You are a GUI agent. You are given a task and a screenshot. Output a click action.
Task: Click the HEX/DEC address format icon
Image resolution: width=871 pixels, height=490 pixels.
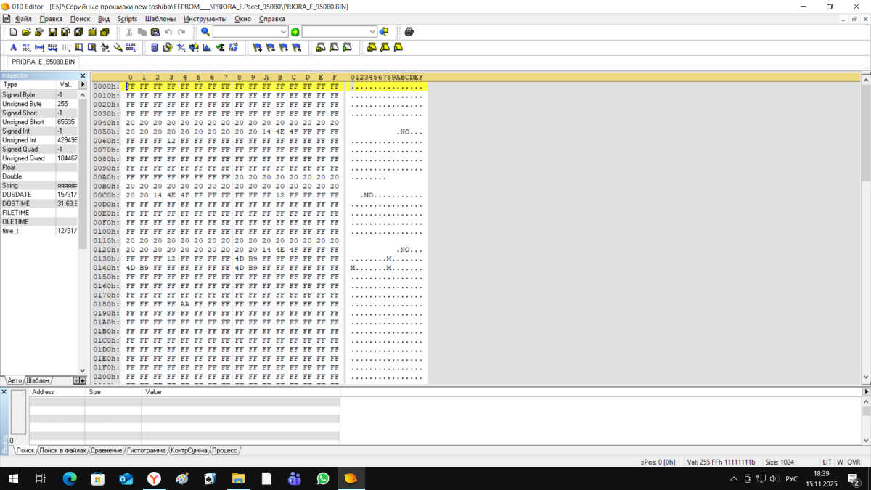click(26, 47)
